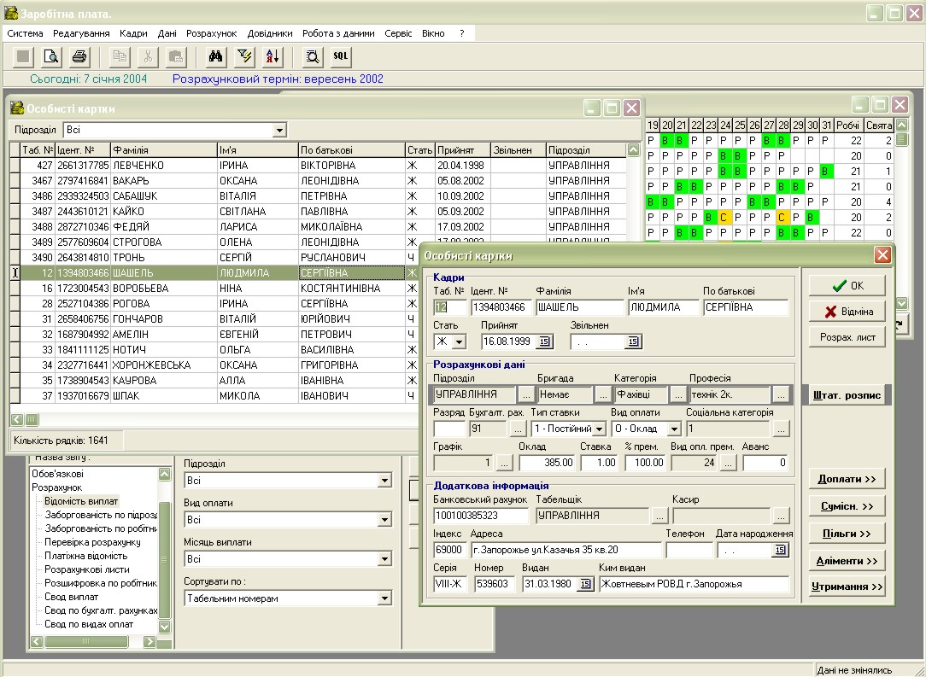Image resolution: width=926 pixels, height=677 pixels.
Task: Expand the Тип ставки combo box
Action: 599,429
